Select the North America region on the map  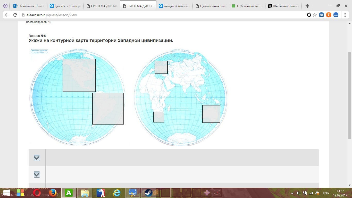click(79, 75)
